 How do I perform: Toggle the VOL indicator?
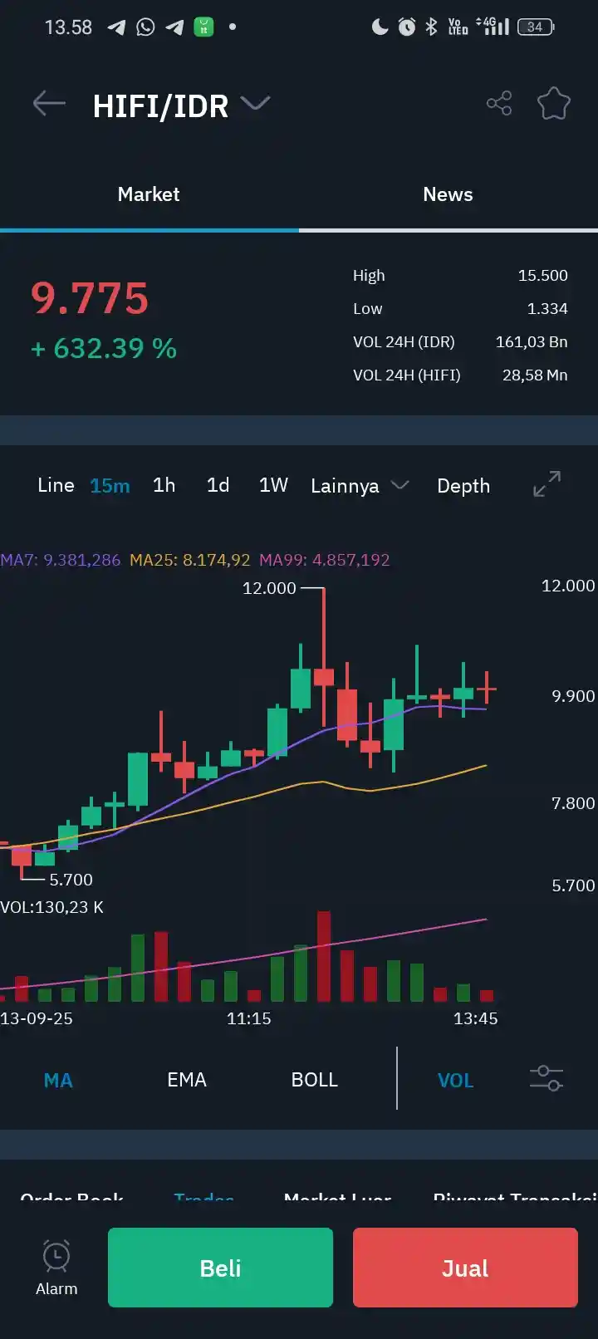coord(455,1080)
